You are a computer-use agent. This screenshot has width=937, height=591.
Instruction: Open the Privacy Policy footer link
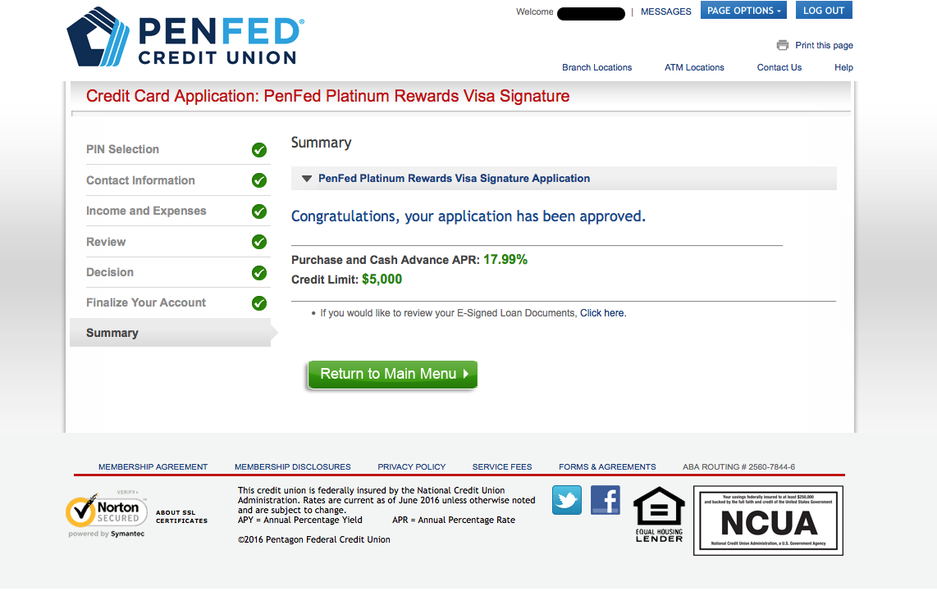click(412, 467)
